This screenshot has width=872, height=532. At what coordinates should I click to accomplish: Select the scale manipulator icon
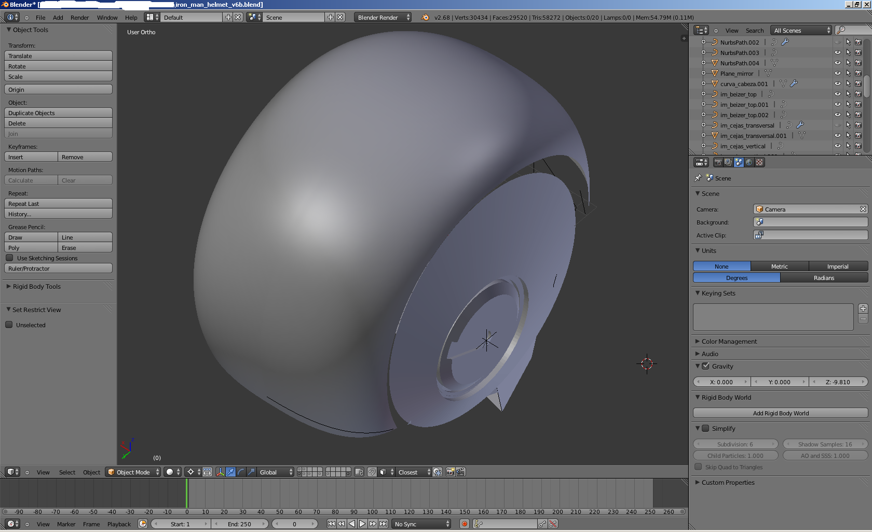[x=251, y=472]
